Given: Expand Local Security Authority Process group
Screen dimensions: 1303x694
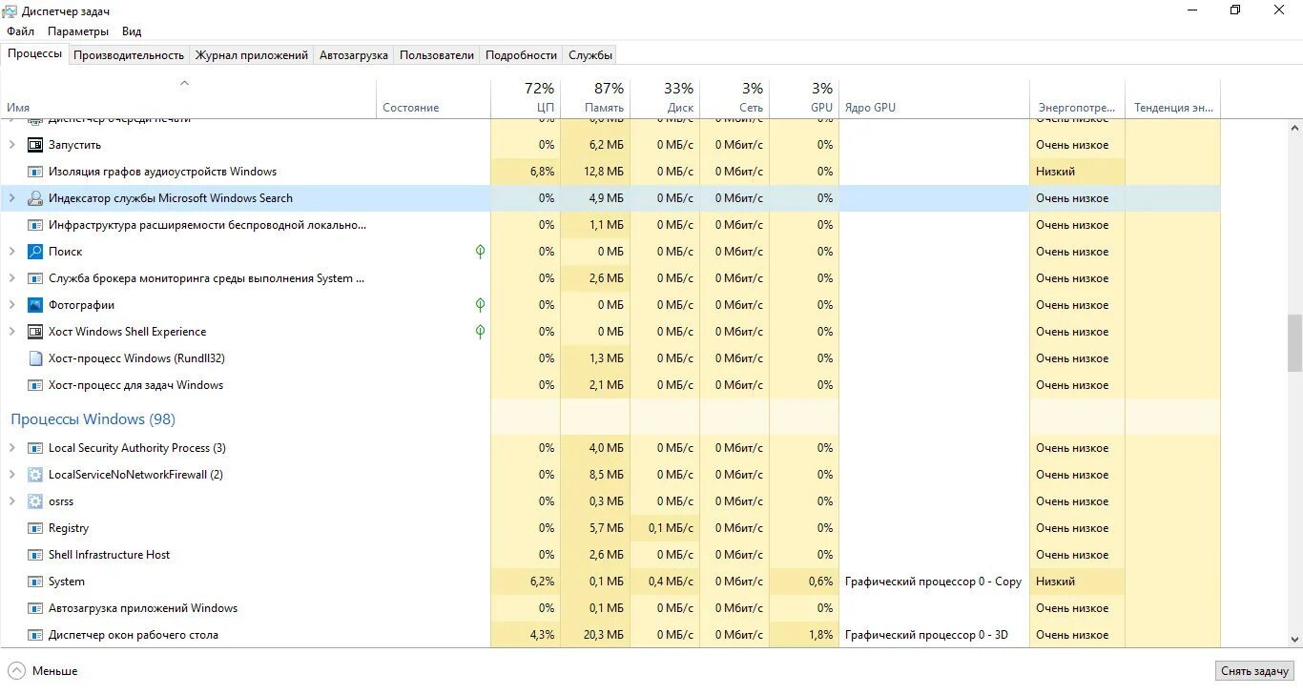Looking at the screenshot, I should click(11, 448).
